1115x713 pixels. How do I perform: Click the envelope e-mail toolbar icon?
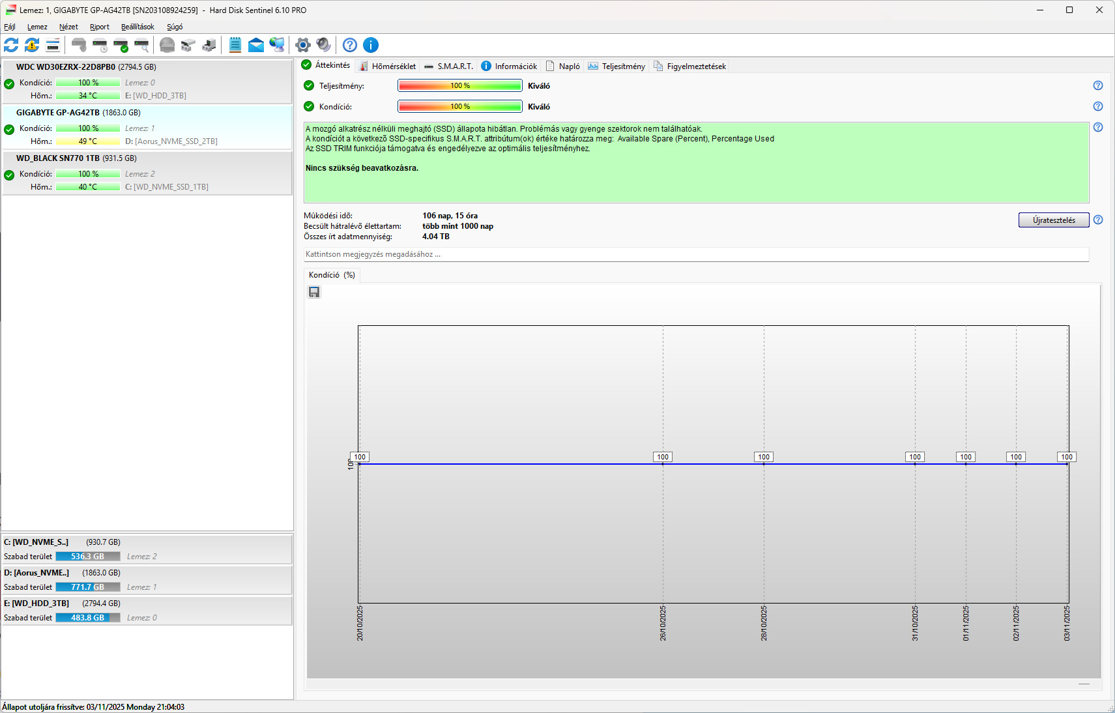tap(256, 45)
